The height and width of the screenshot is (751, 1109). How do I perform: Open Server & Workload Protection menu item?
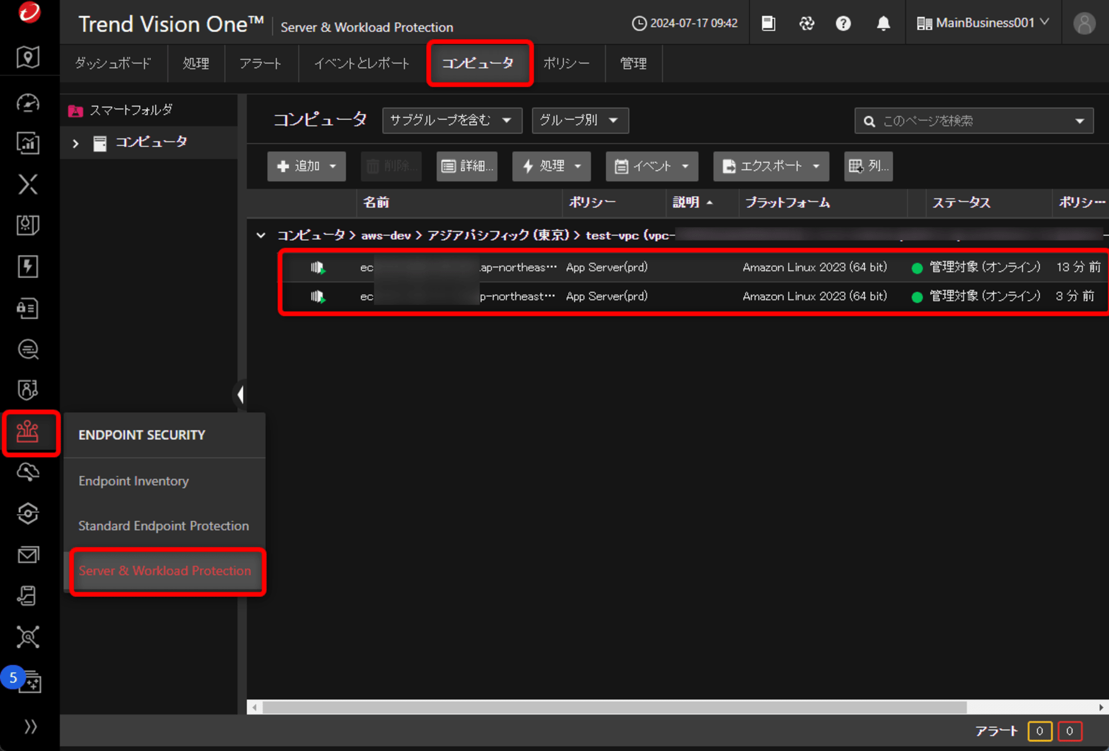click(165, 571)
